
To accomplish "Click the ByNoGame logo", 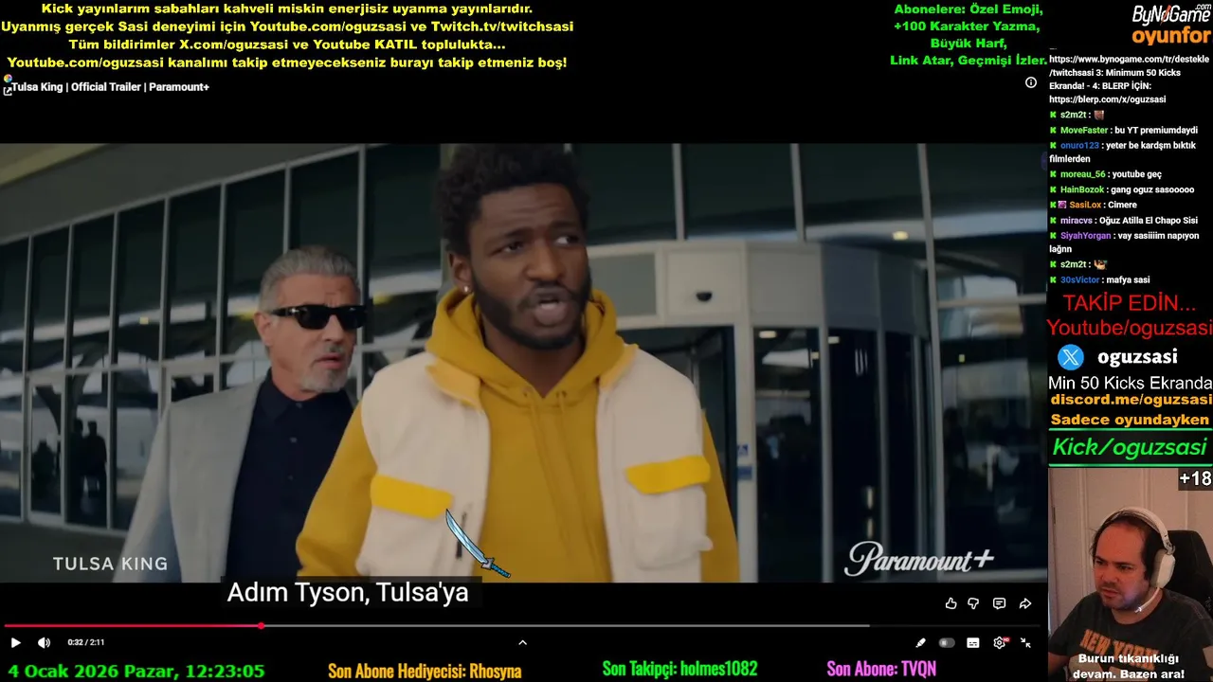I will coord(1171,14).
